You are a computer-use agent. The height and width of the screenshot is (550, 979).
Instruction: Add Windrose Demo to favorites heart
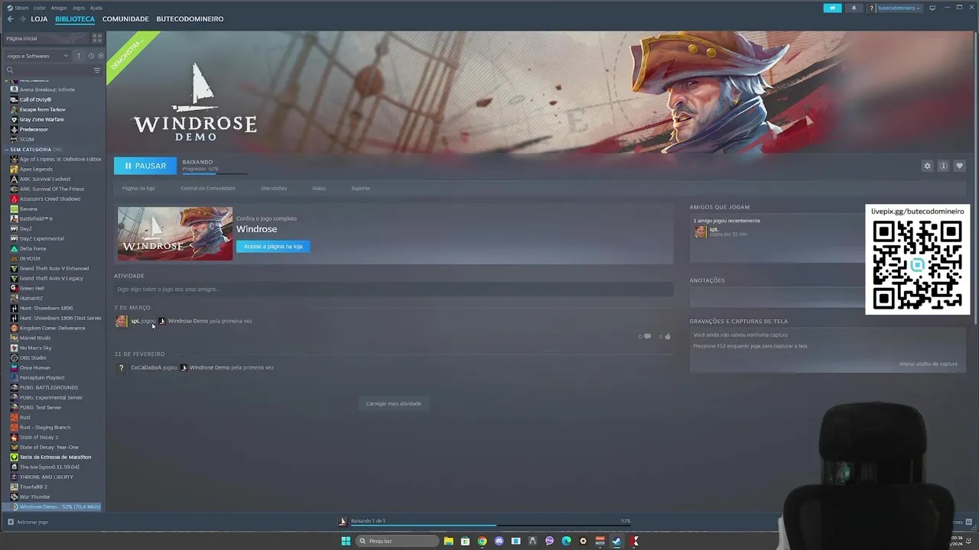(959, 166)
